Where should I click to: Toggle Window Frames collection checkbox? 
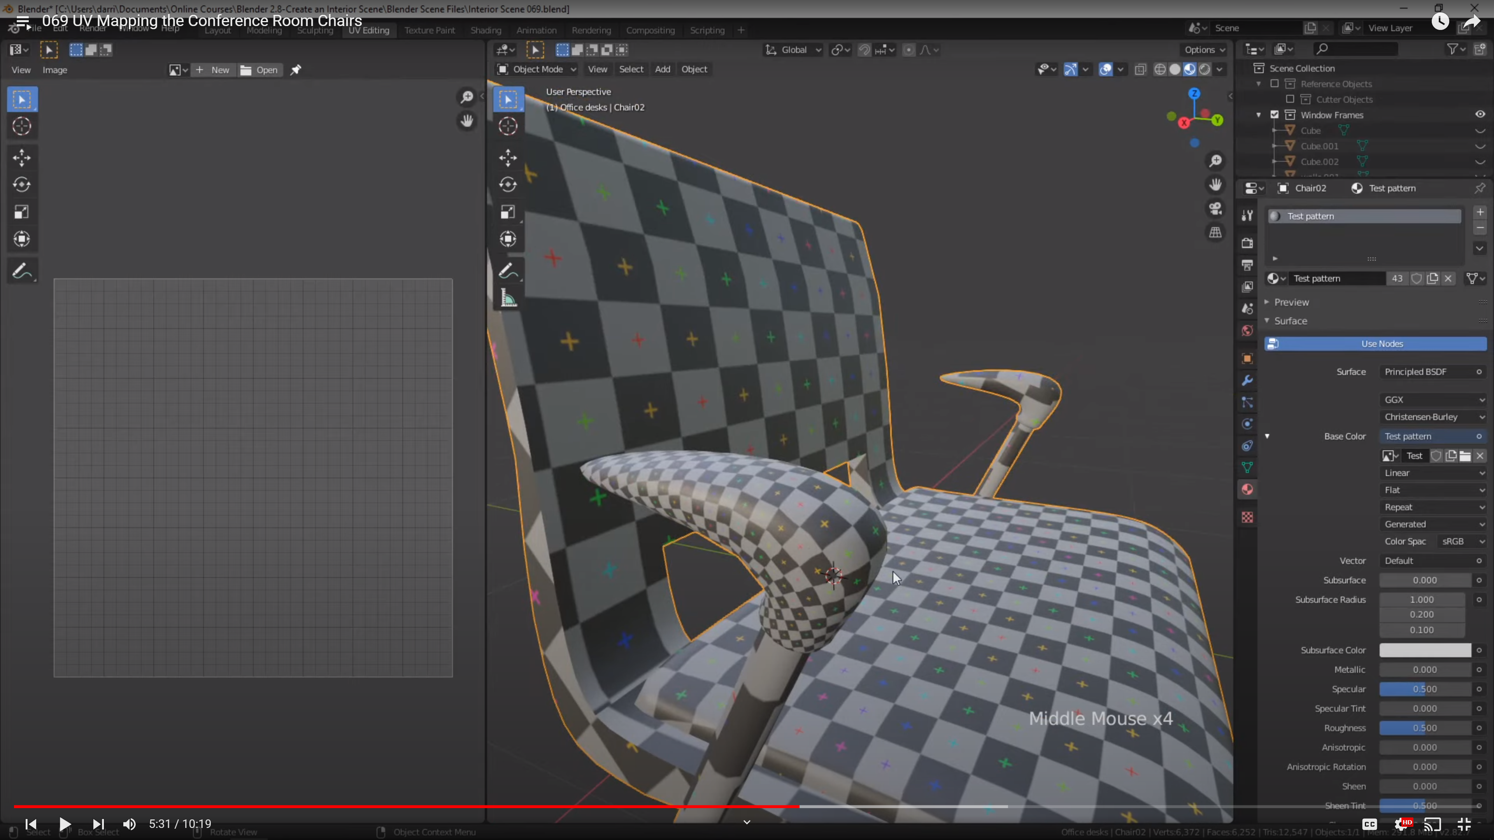[1274, 115]
